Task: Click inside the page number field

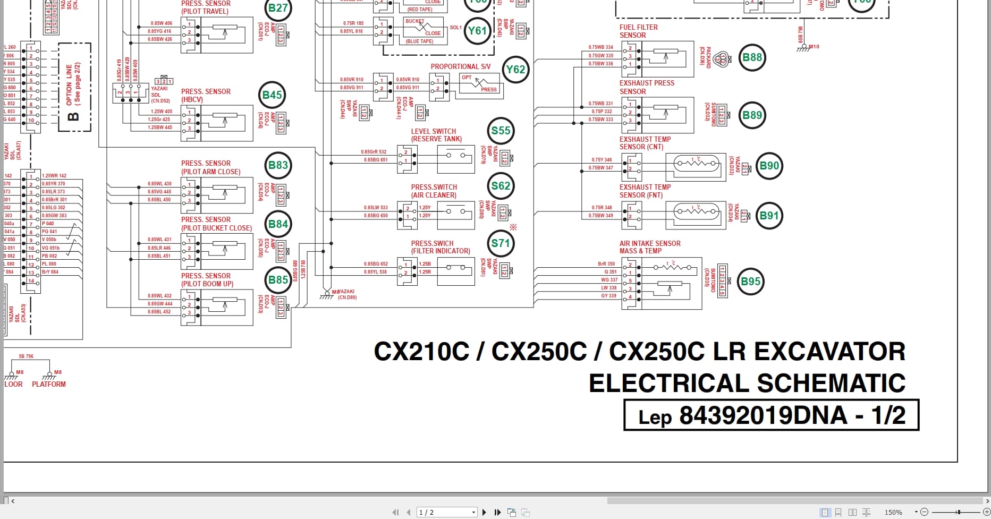Action: [x=436, y=512]
